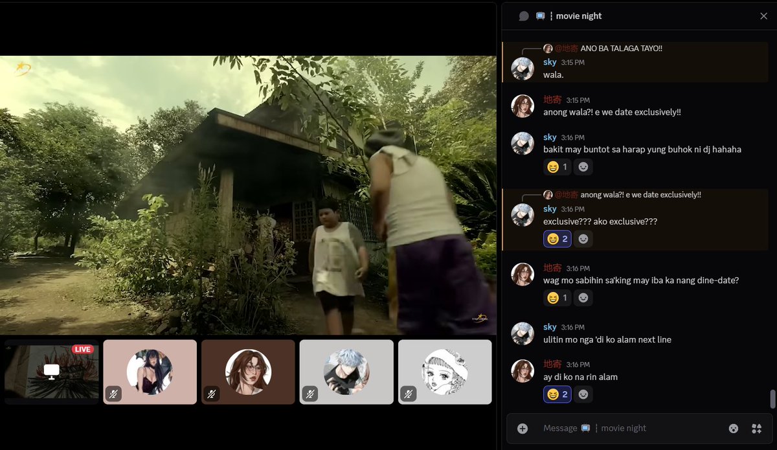Click sky's avatar beside 'exclusive???' message
Screen dimensions: 777x450
pos(523,215)
